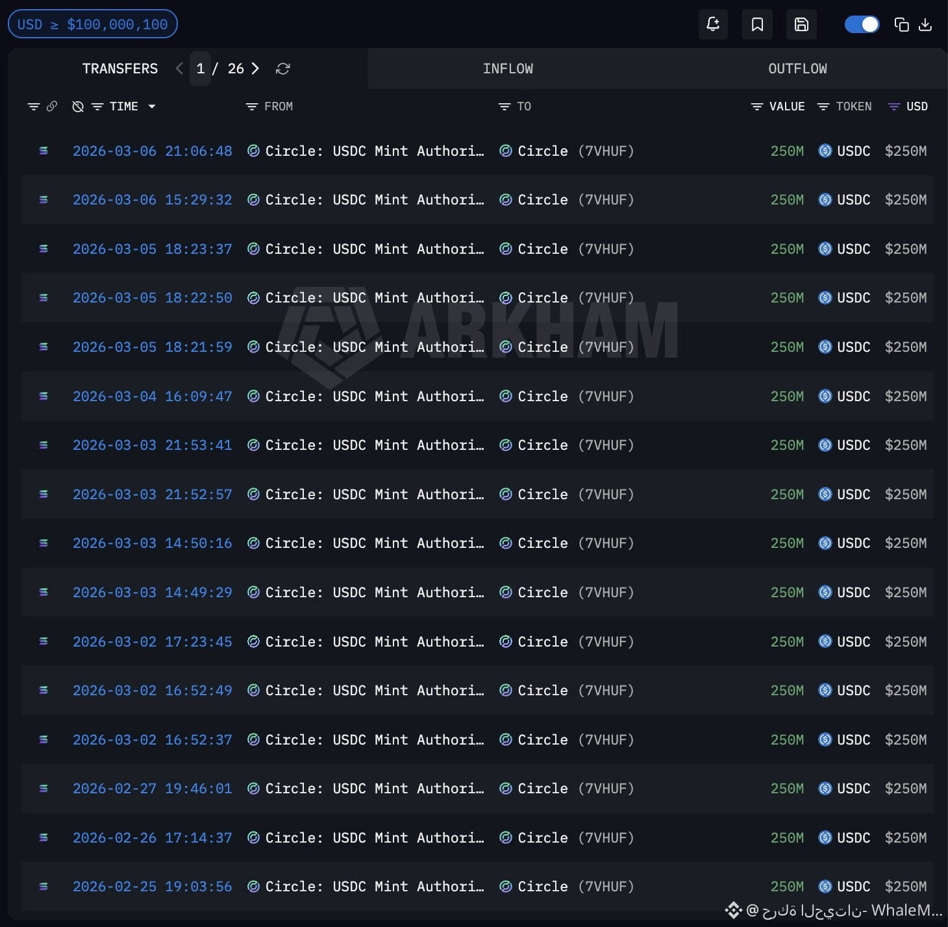
Task: Open the FROM column filter
Action: coord(252,106)
